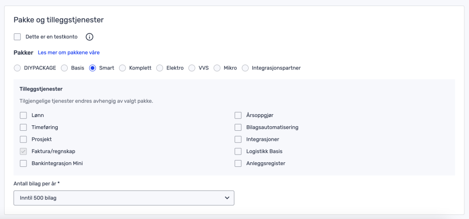This screenshot has width=469, height=219.
Task: Check the Prosjekt add-on box
Action: 23,139
